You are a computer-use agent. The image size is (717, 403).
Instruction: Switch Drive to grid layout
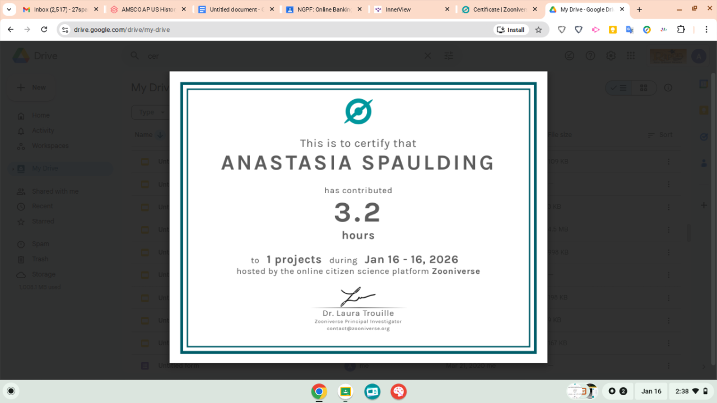644,88
